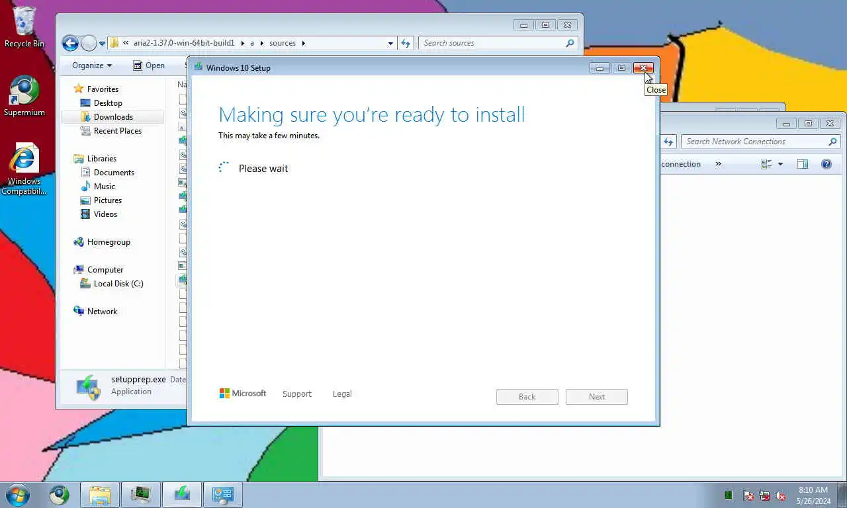This screenshot has width=847, height=508.
Task: Close the Windows 10 Setup window
Action: click(643, 67)
